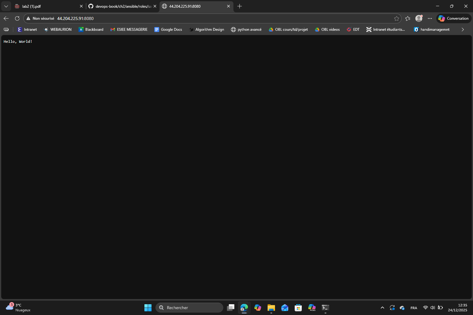The image size is (473, 315).
Task: Open Outlook from the taskbar
Action: (285, 307)
